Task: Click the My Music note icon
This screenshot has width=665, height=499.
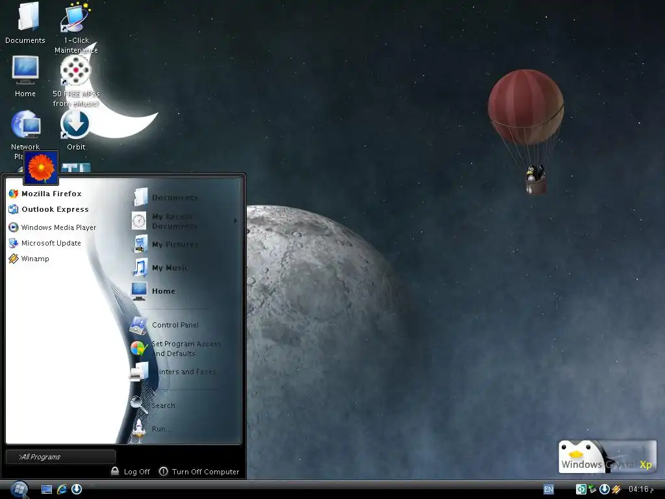Action: coord(141,268)
